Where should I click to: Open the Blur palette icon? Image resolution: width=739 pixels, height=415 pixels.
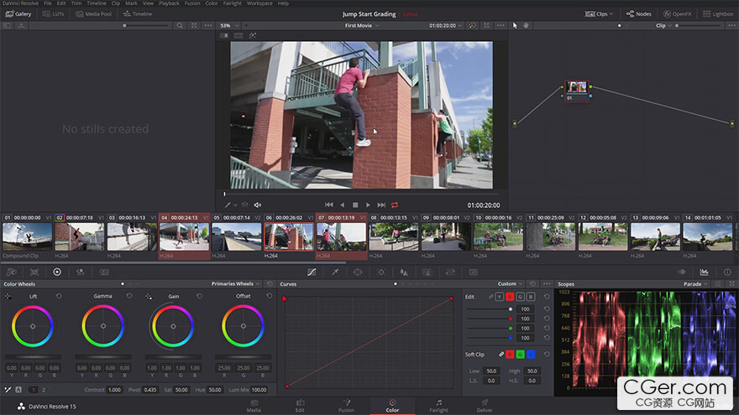click(x=404, y=272)
